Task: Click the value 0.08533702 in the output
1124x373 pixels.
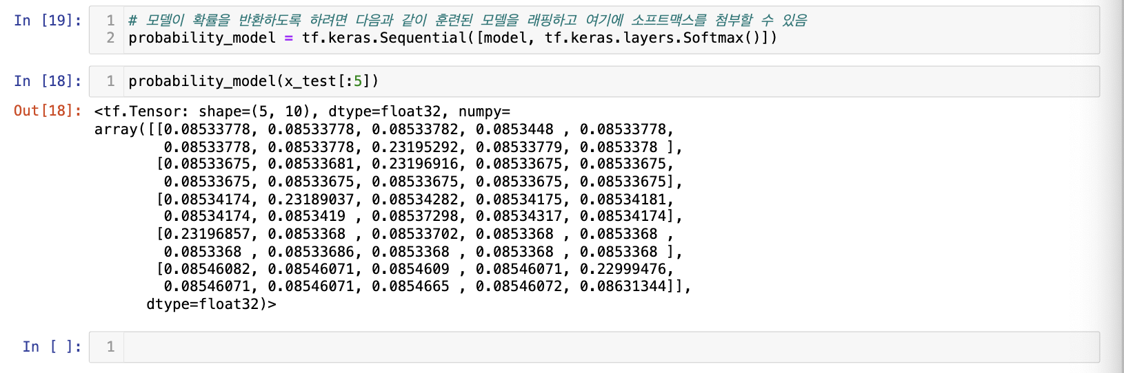Action: (x=414, y=234)
